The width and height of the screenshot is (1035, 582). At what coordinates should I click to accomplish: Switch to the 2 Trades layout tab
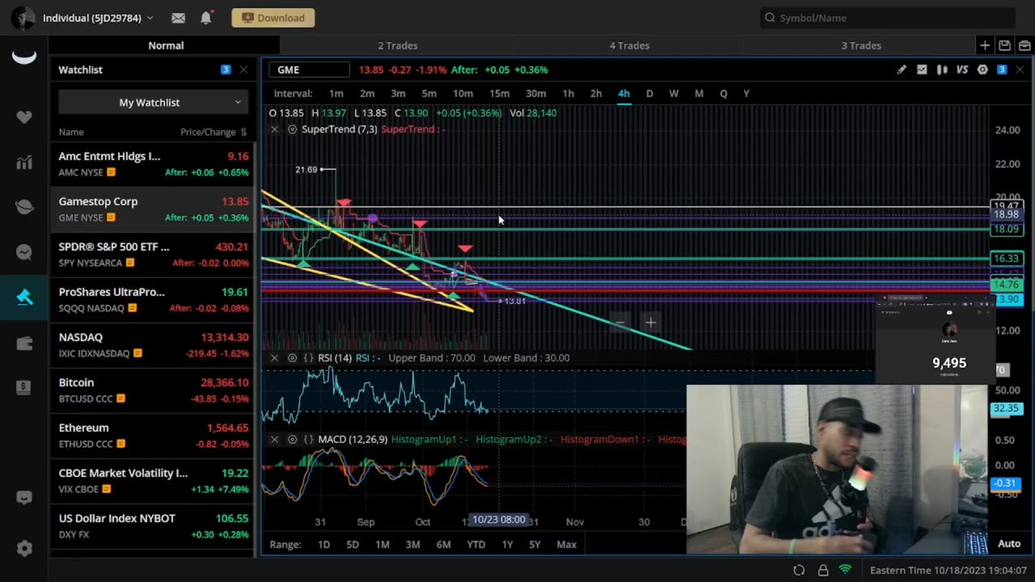[x=397, y=45]
